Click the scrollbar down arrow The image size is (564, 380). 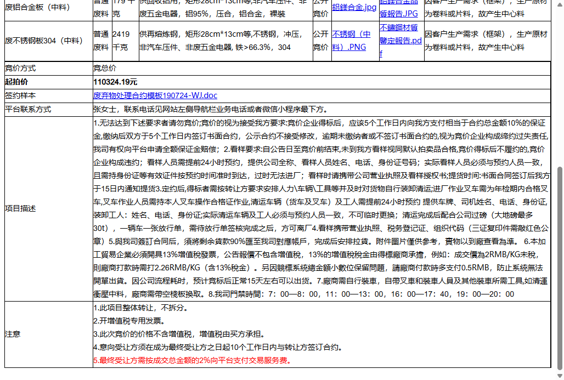560,376
